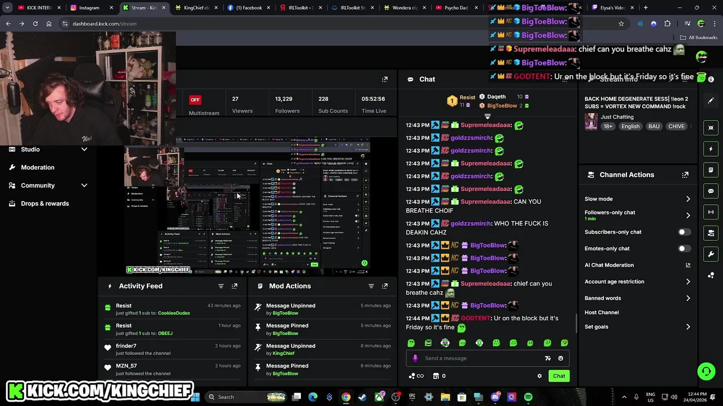This screenshot has width=723, height=406.
Task: Reload the dashboard page
Action: (x=35, y=24)
